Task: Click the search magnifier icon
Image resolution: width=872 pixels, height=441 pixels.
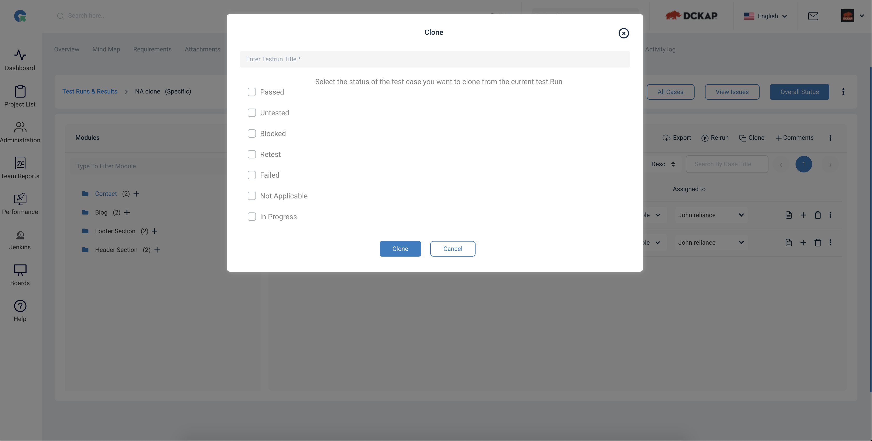Action: 60,16
